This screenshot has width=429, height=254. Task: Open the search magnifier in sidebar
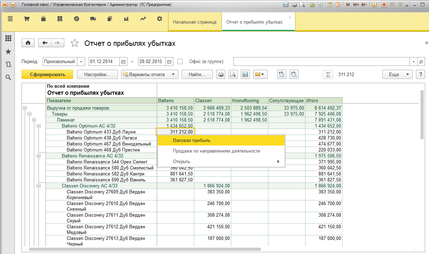point(8,77)
